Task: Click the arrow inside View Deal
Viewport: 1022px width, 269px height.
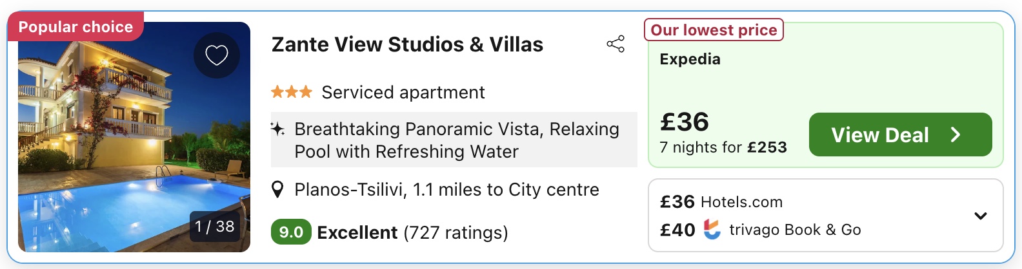Action: [956, 134]
